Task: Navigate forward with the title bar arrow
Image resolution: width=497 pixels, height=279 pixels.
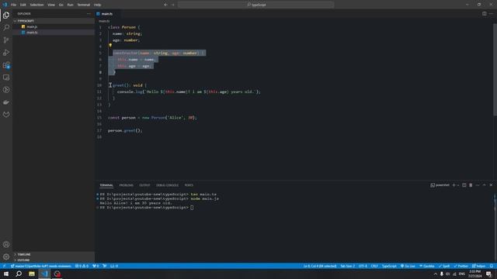Action: tap(172, 5)
